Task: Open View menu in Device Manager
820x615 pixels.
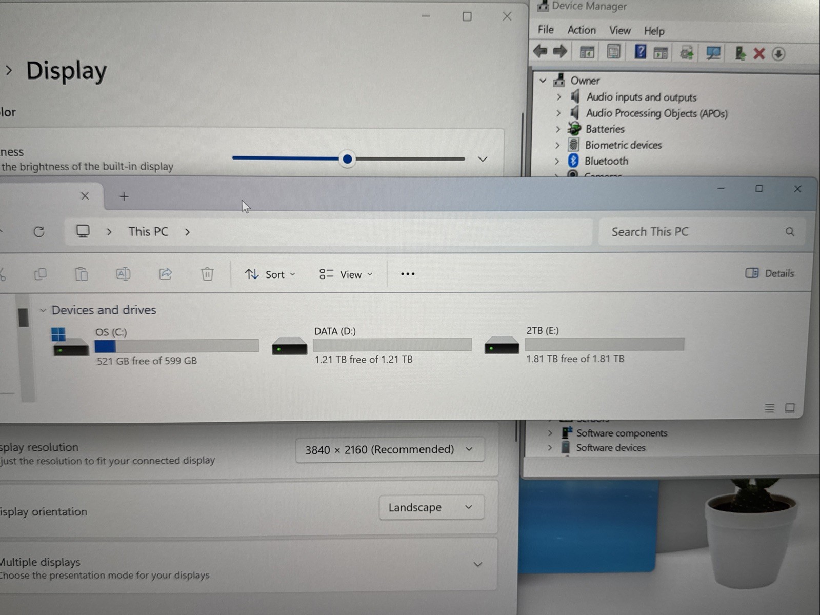Action: click(620, 31)
